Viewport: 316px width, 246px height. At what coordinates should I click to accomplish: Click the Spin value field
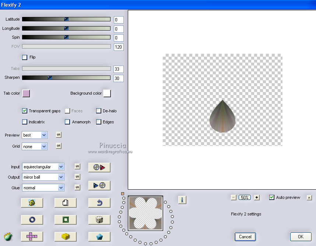[x=119, y=38]
